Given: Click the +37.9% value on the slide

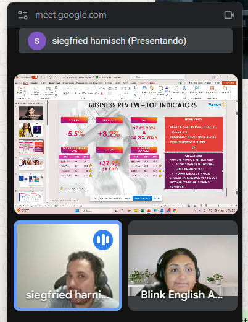Looking at the screenshot, I should tap(109, 163).
